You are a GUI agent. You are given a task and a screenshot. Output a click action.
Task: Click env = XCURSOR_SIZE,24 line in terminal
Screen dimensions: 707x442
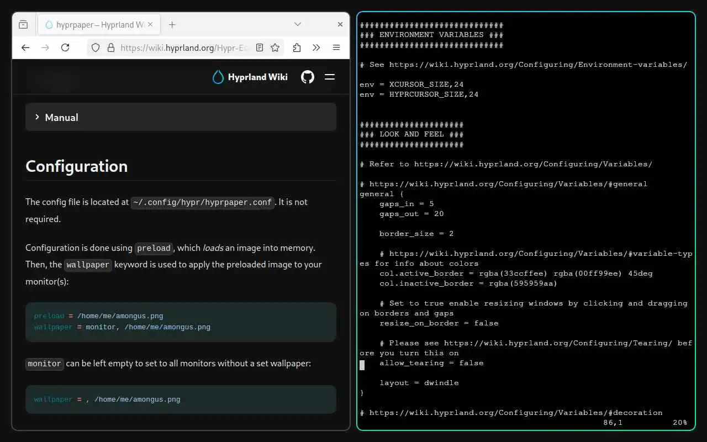411,85
